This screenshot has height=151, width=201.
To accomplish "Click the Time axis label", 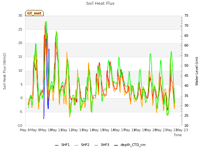I will tap(178, 135).
